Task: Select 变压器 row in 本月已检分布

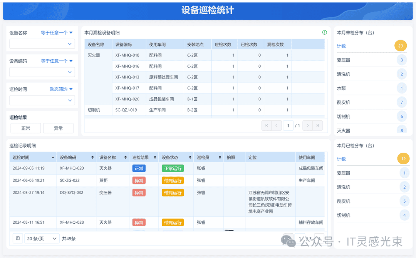Action: pyautogui.click(x=373, y=173)
